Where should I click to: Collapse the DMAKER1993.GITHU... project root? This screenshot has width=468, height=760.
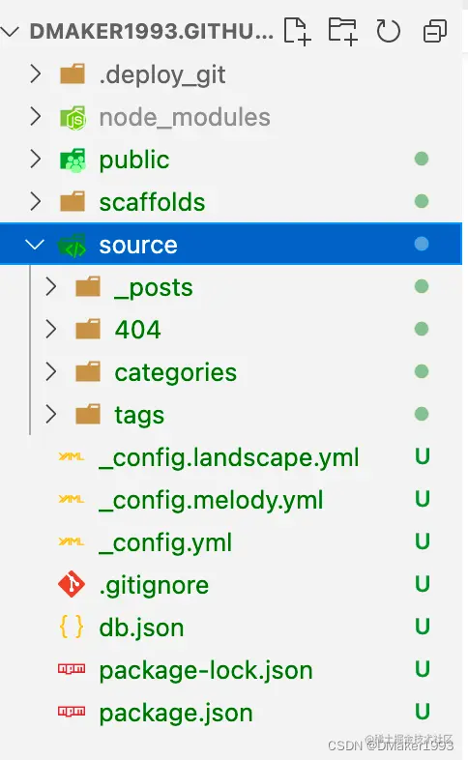tap(10, 32)
